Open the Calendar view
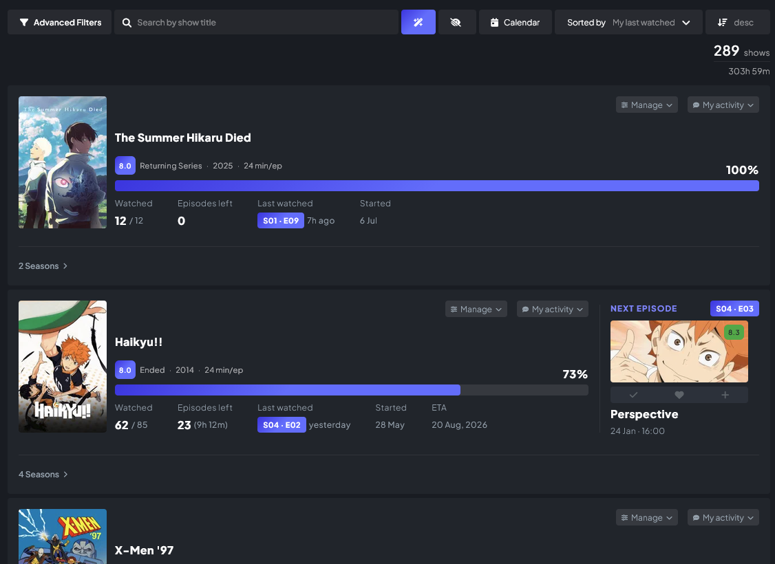 [515, 22]
